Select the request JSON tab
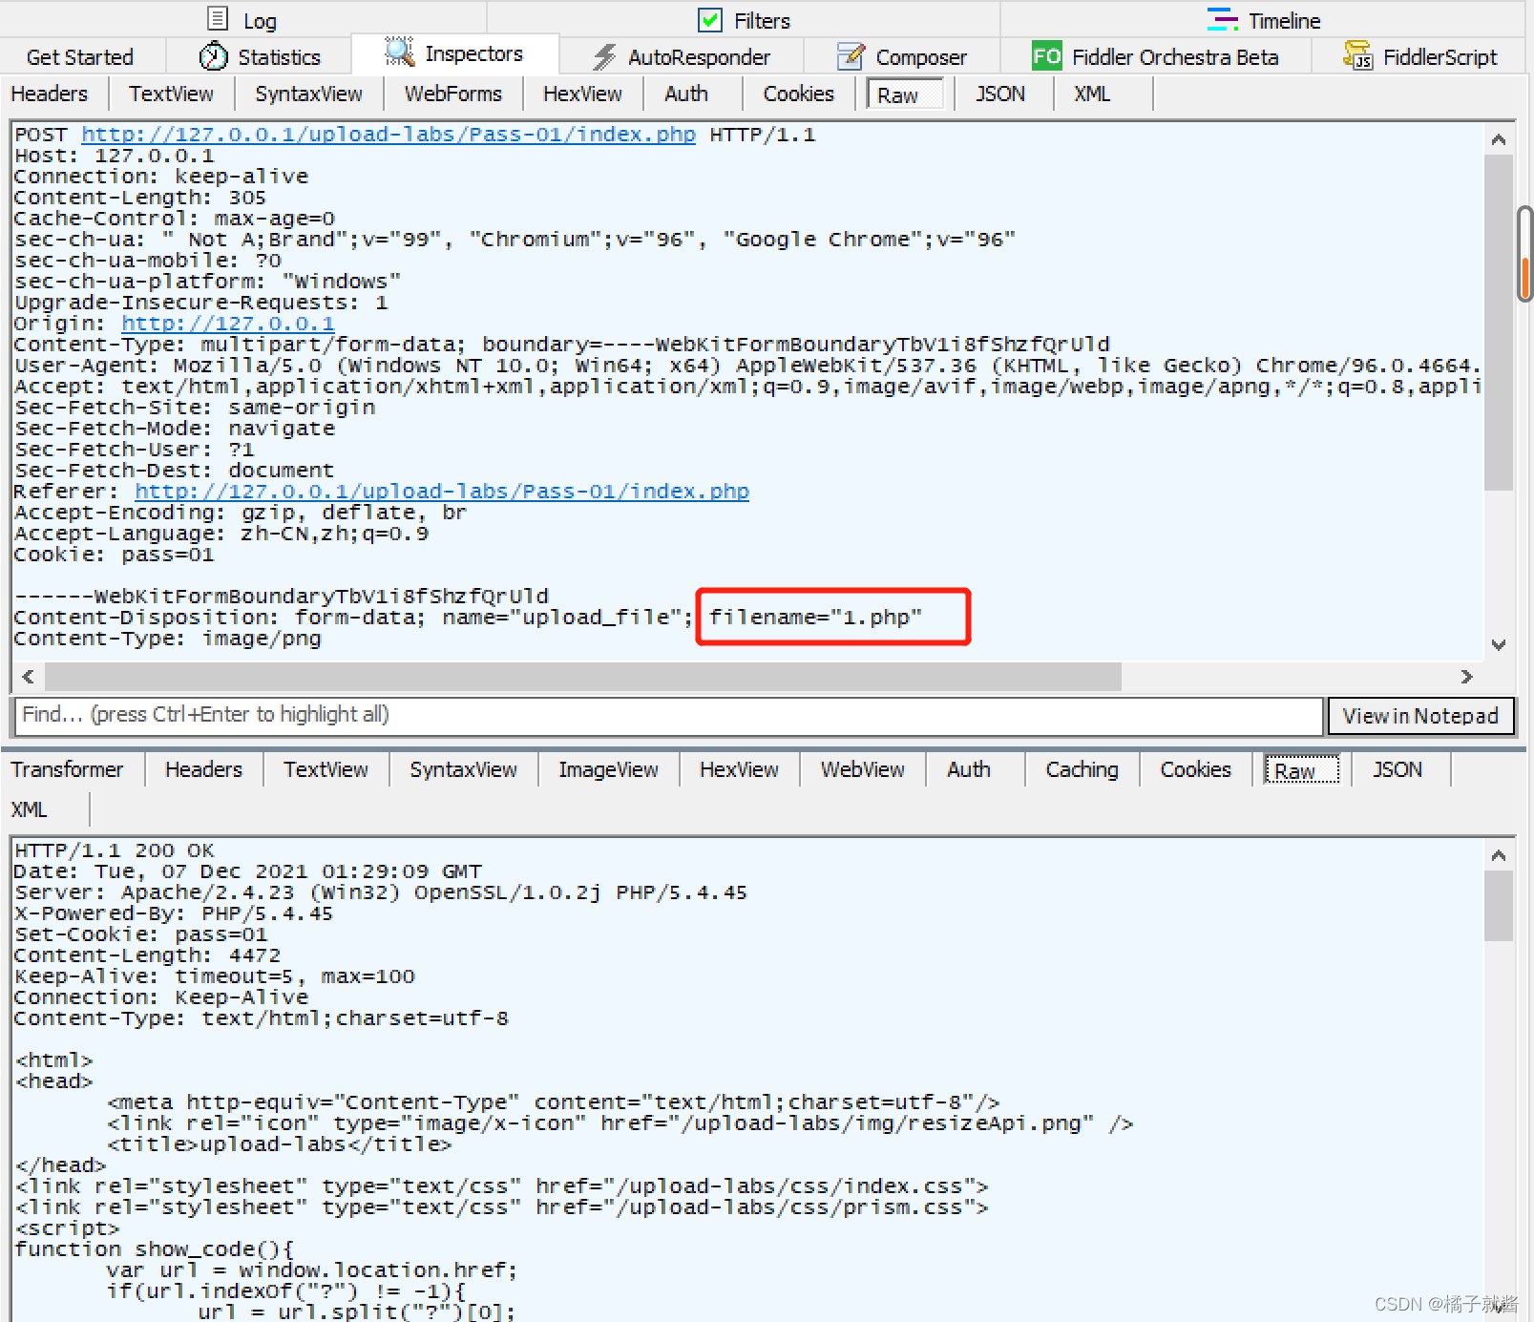 point(1000,94)
